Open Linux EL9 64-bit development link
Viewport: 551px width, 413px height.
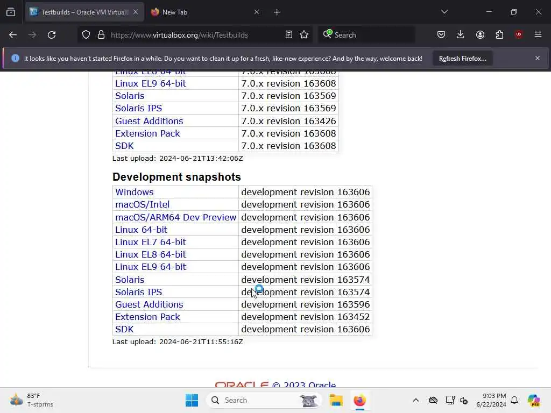pyautogui.click(x=151, y=267)
